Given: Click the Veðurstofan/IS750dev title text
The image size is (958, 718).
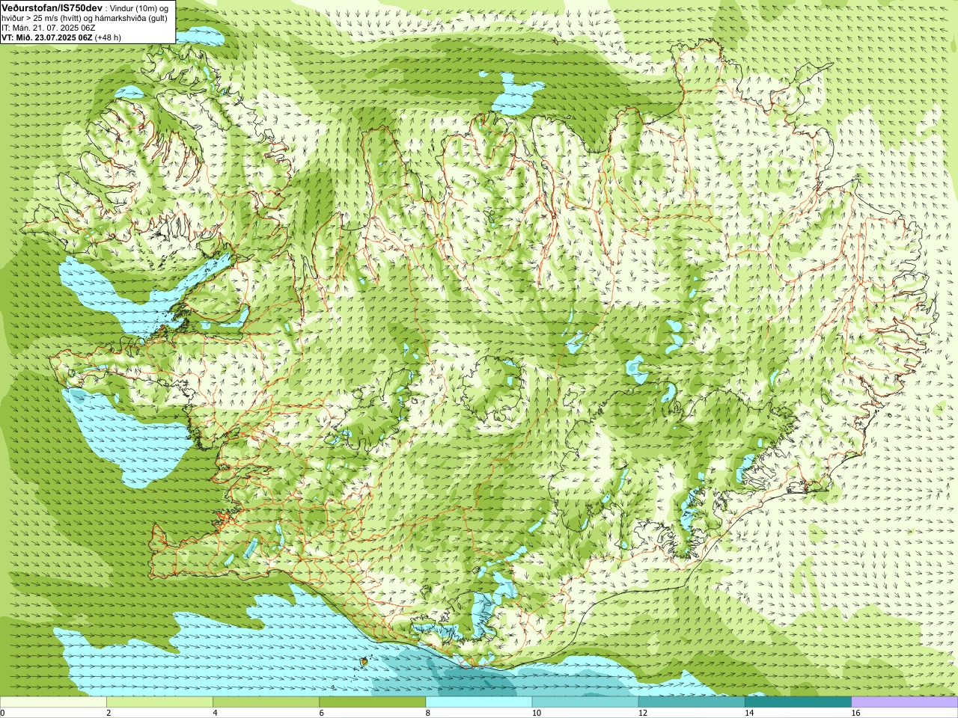Looking at the screenshot, I should point(52,7).
